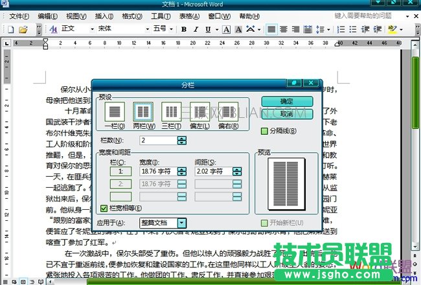Click the column 1 width field
The height and width of the screenshot is (285, 421).
point(159,172)
